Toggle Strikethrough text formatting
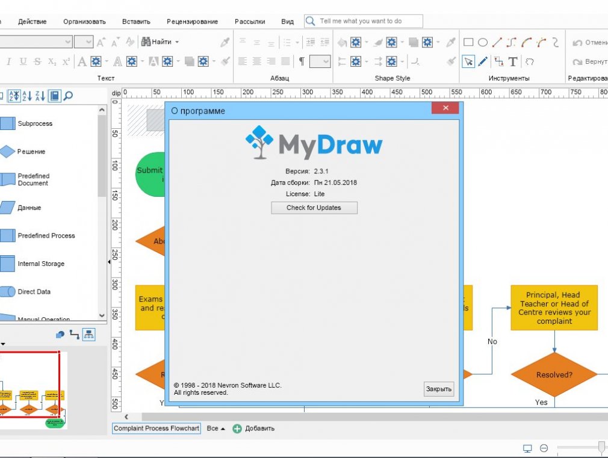Viewport: 608px width, 458px height. [x=37, y=61]
